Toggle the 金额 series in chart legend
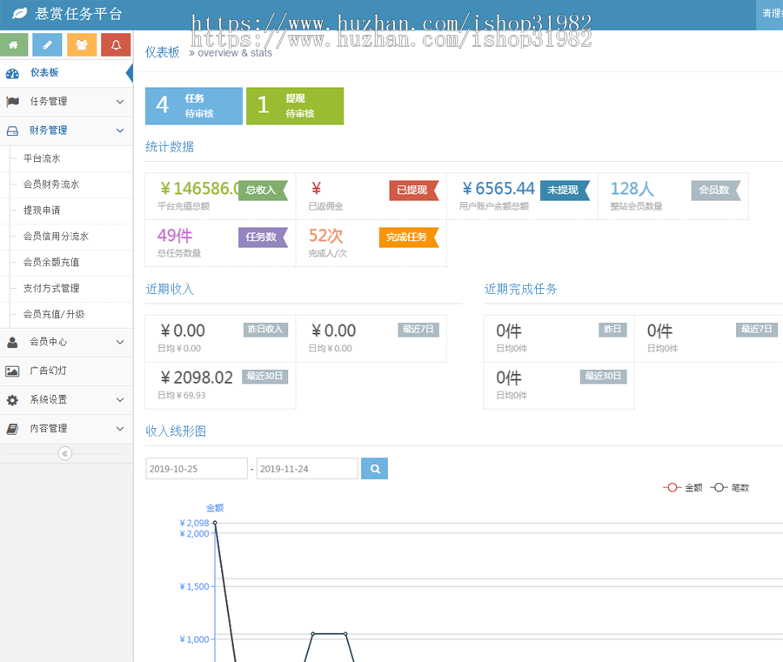The width and height of the screenshot is (783, 662). (x=683, y=488)
